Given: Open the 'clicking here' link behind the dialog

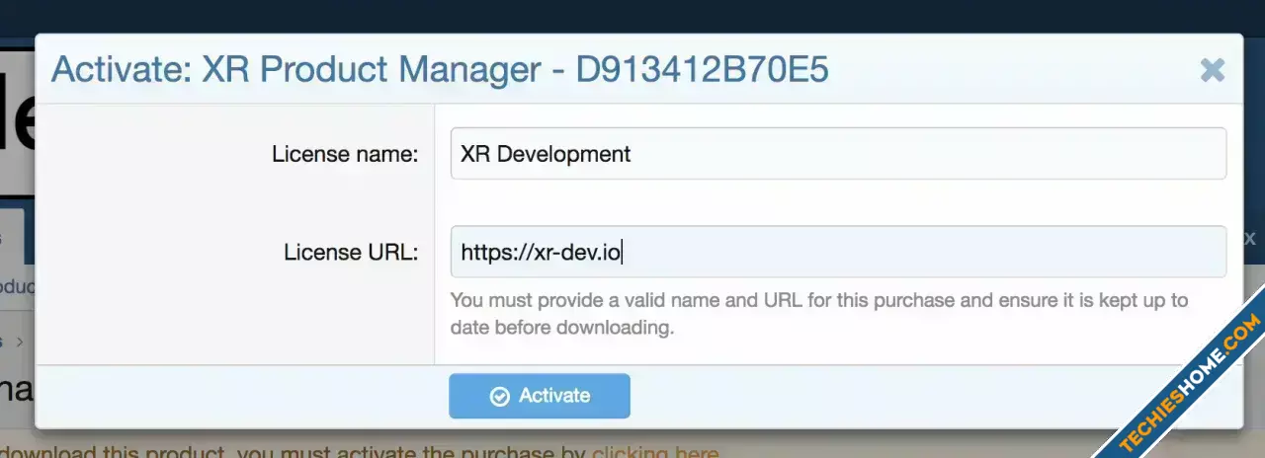Looking at the screenshot, I should 655,453.
